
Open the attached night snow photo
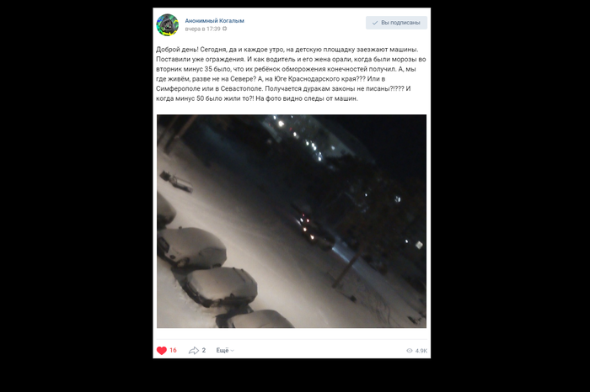click(x=292, y=221)
